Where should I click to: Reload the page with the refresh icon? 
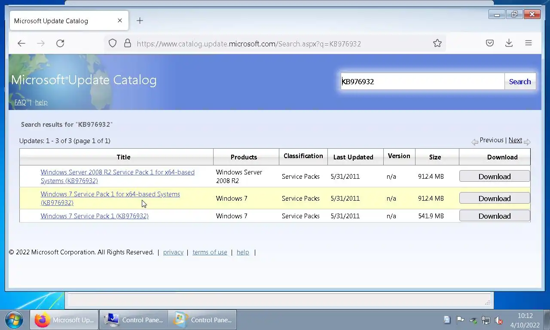point(60,43)
